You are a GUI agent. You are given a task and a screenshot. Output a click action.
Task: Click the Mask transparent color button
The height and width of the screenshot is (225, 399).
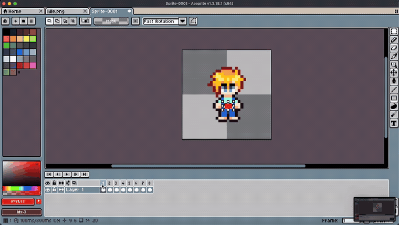coord(111,21)
